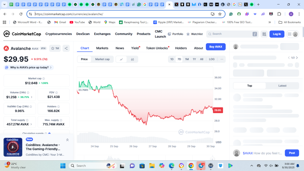Switch to the Markets tab
Image resolution: width=304 pixels, height=171 pixels.
102,48
